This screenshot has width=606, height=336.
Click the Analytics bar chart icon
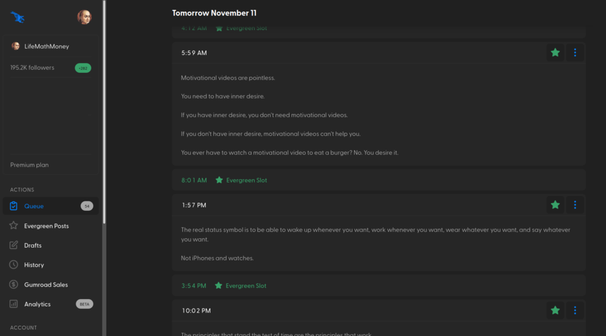pos(13,304)
